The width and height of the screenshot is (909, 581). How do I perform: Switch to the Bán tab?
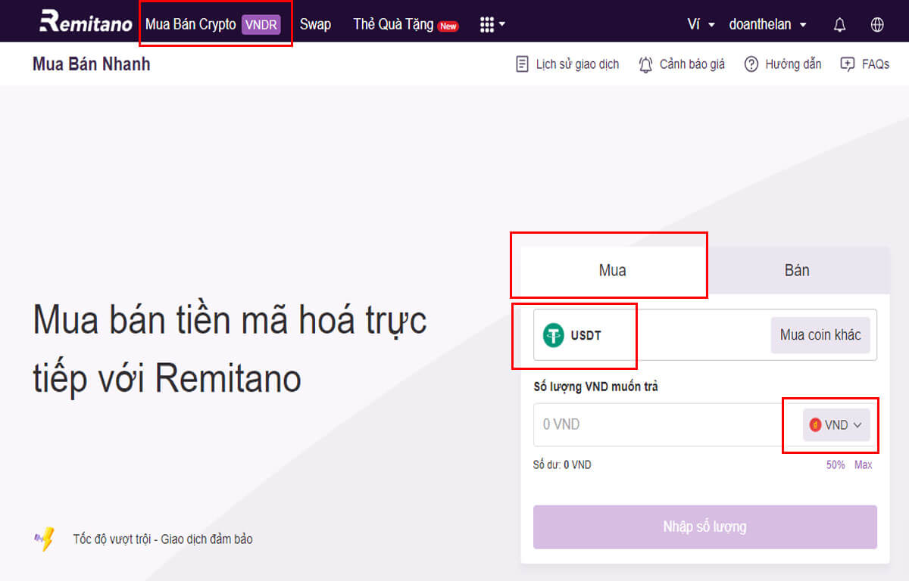(798, 269)
